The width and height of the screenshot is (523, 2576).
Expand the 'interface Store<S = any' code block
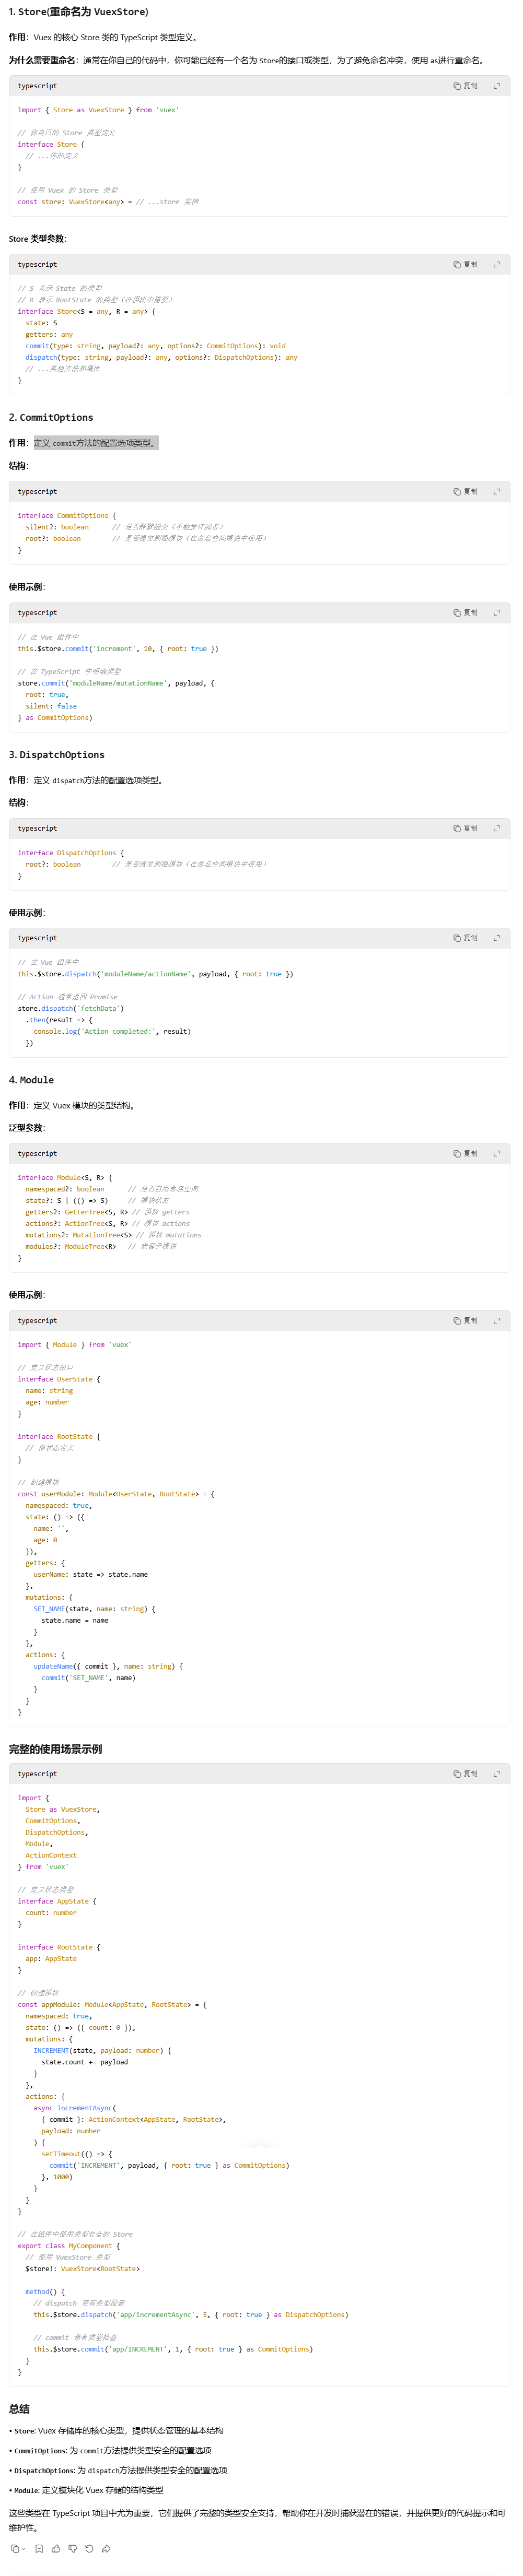(496, 264)
